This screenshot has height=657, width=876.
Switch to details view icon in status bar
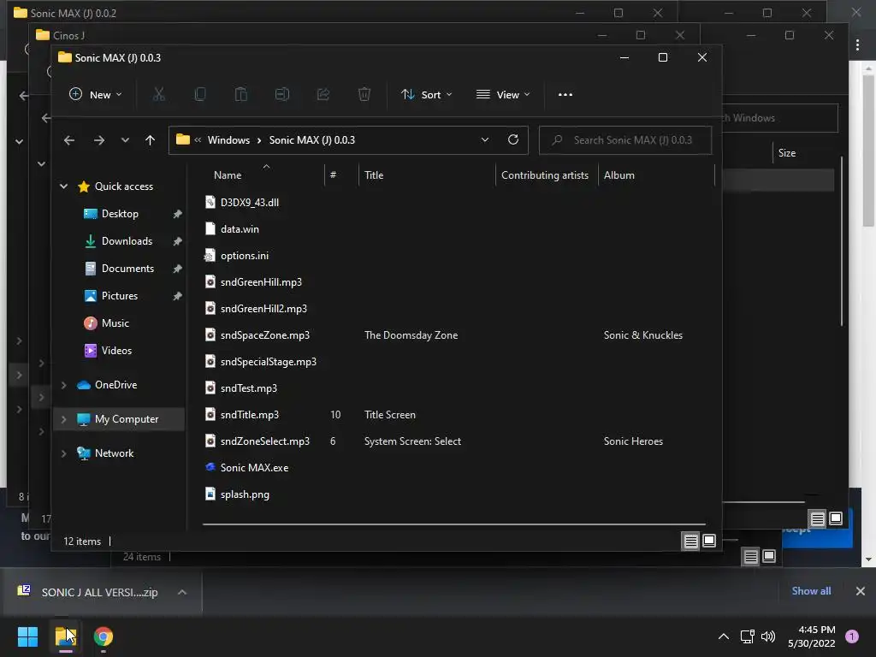691,541
